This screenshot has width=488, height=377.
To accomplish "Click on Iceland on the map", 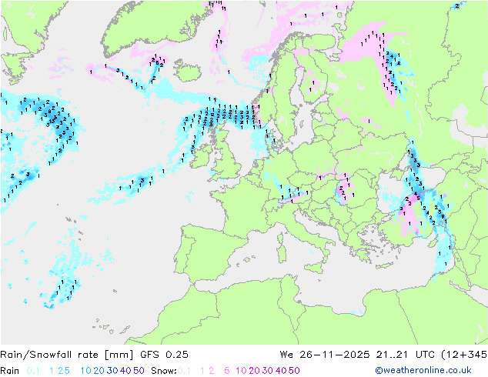I will (x=189, y=71).
